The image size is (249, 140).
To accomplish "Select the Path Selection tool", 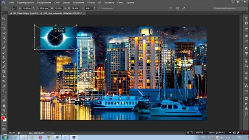I will 4,96.
